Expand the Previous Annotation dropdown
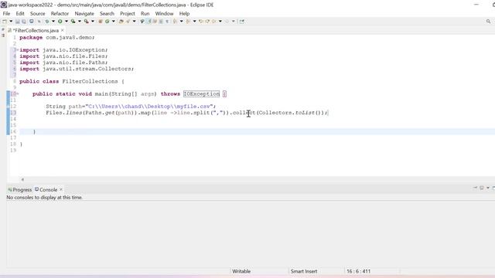The image size is (495, 278). coord(194,22)
